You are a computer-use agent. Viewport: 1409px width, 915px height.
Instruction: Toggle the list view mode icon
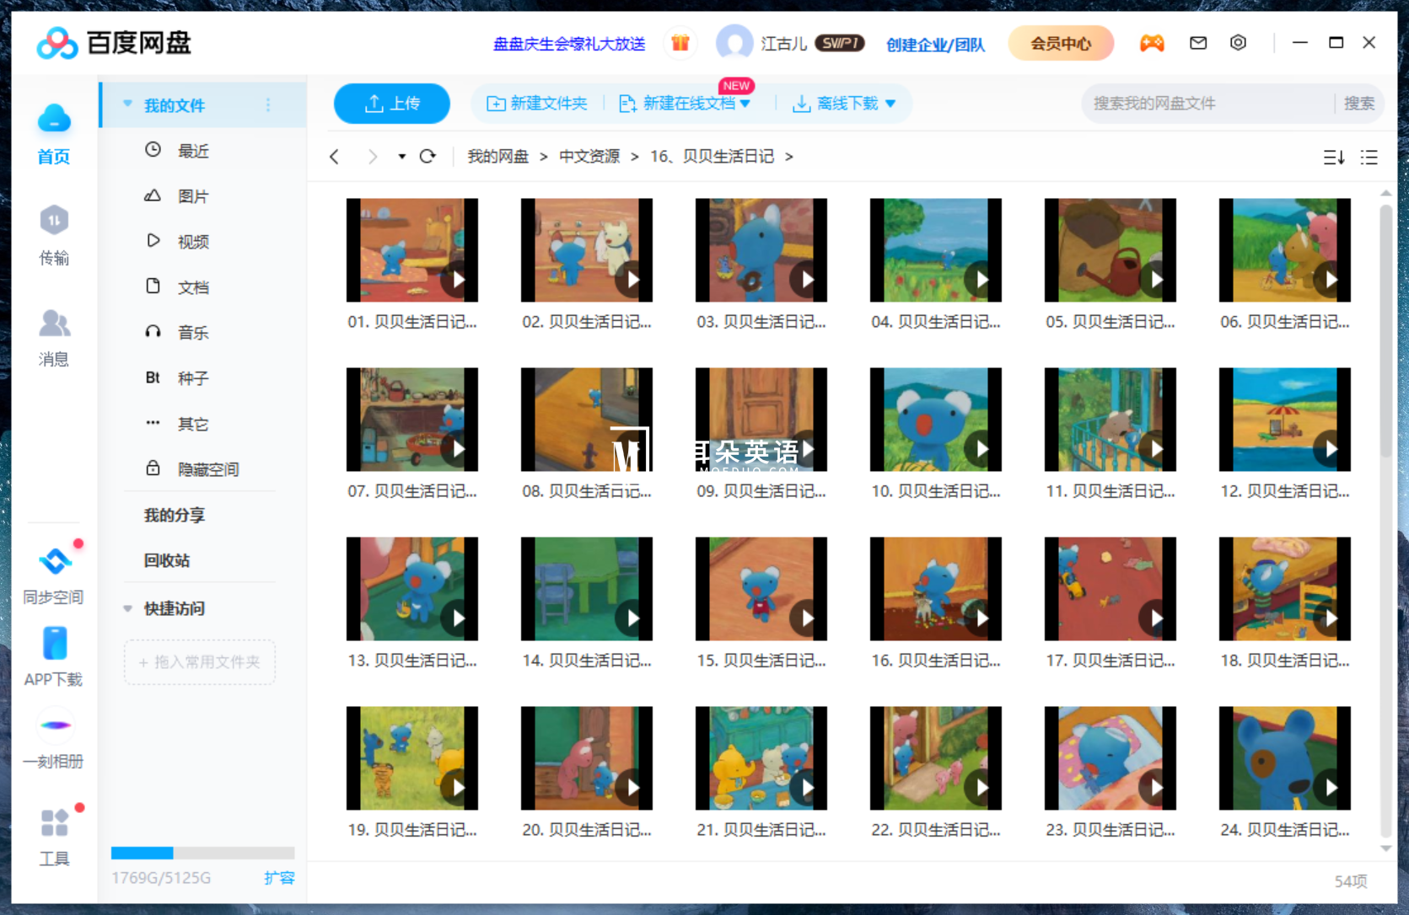click(1369, 158)
